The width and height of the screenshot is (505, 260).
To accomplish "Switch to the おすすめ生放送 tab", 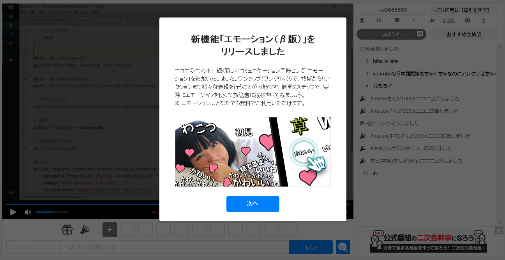I will (464, 34).
